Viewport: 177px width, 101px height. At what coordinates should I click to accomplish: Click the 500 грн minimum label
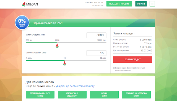(29, 40)
